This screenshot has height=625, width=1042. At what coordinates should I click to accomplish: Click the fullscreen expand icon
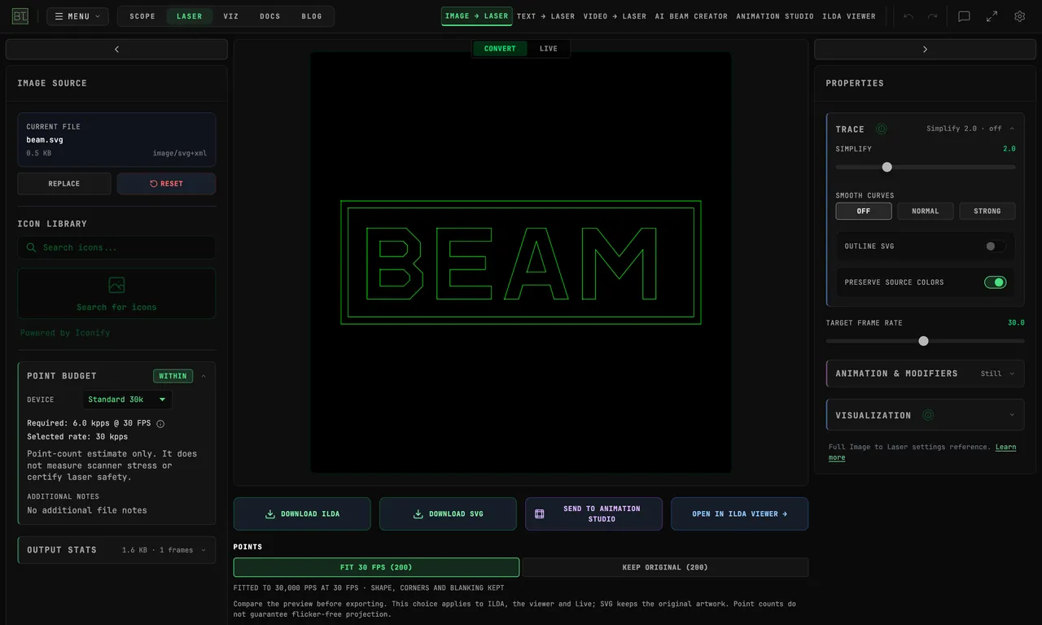click(992, 16)
